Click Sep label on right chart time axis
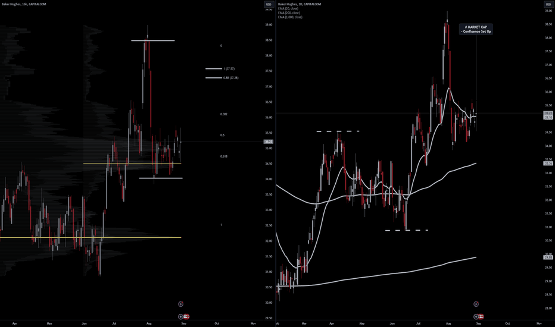The width and height of the screenshot is (555, 327). coord(479,323)
